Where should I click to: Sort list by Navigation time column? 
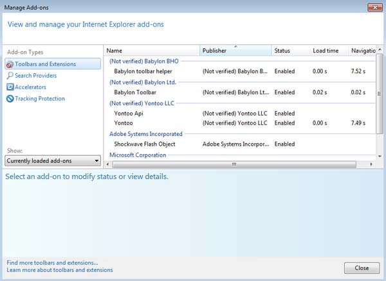pyautogui.click(x=362, y=51)
